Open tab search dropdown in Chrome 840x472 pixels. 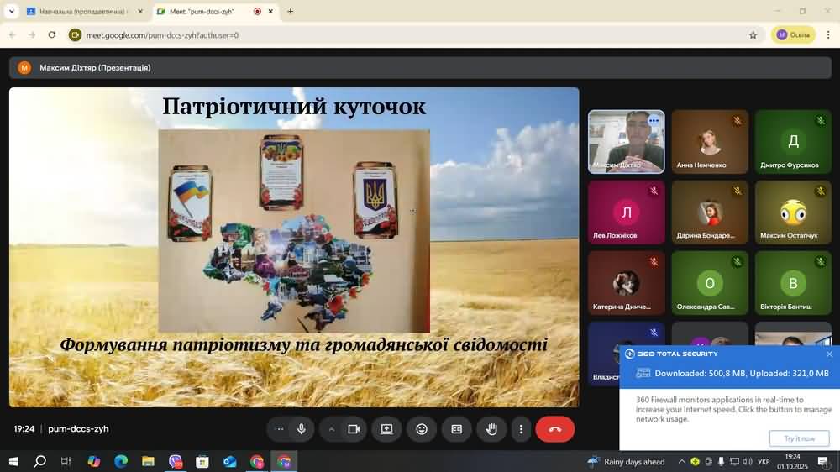[12, 12]
